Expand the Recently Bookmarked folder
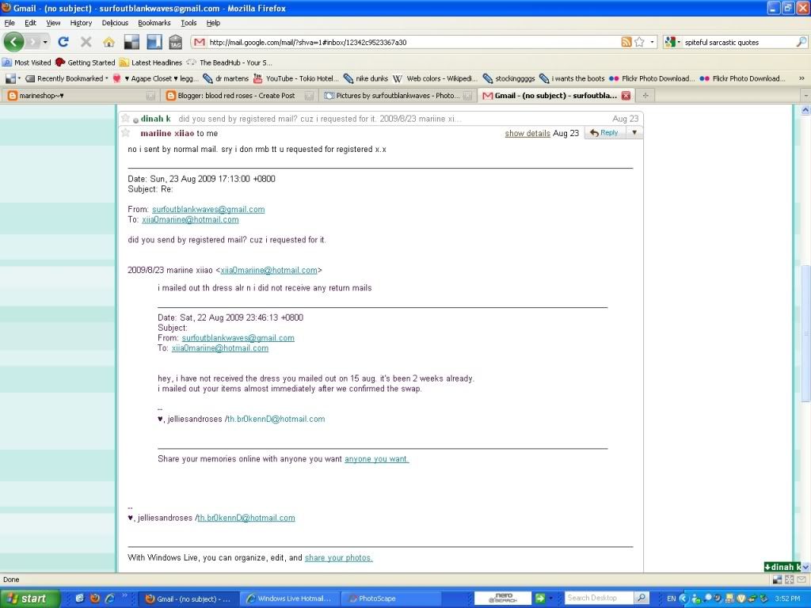 (71, 78)
